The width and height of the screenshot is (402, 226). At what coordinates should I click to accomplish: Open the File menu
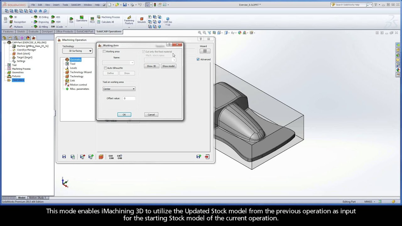point(33,5)
